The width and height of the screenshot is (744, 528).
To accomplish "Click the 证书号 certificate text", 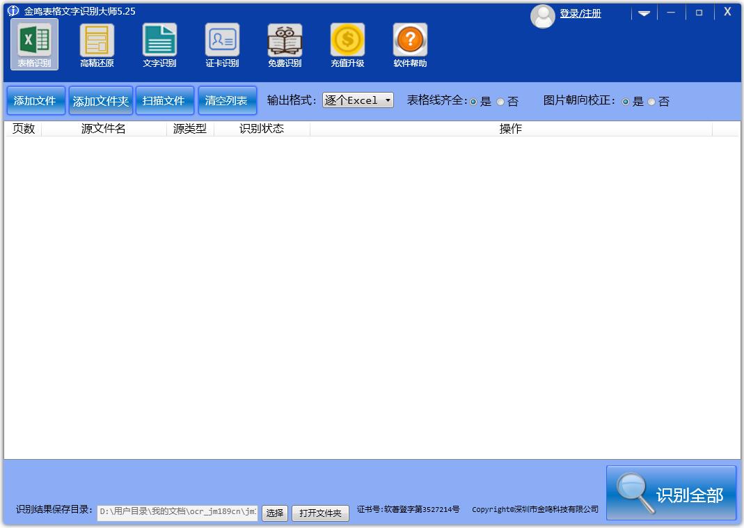I will click(408, 509).
